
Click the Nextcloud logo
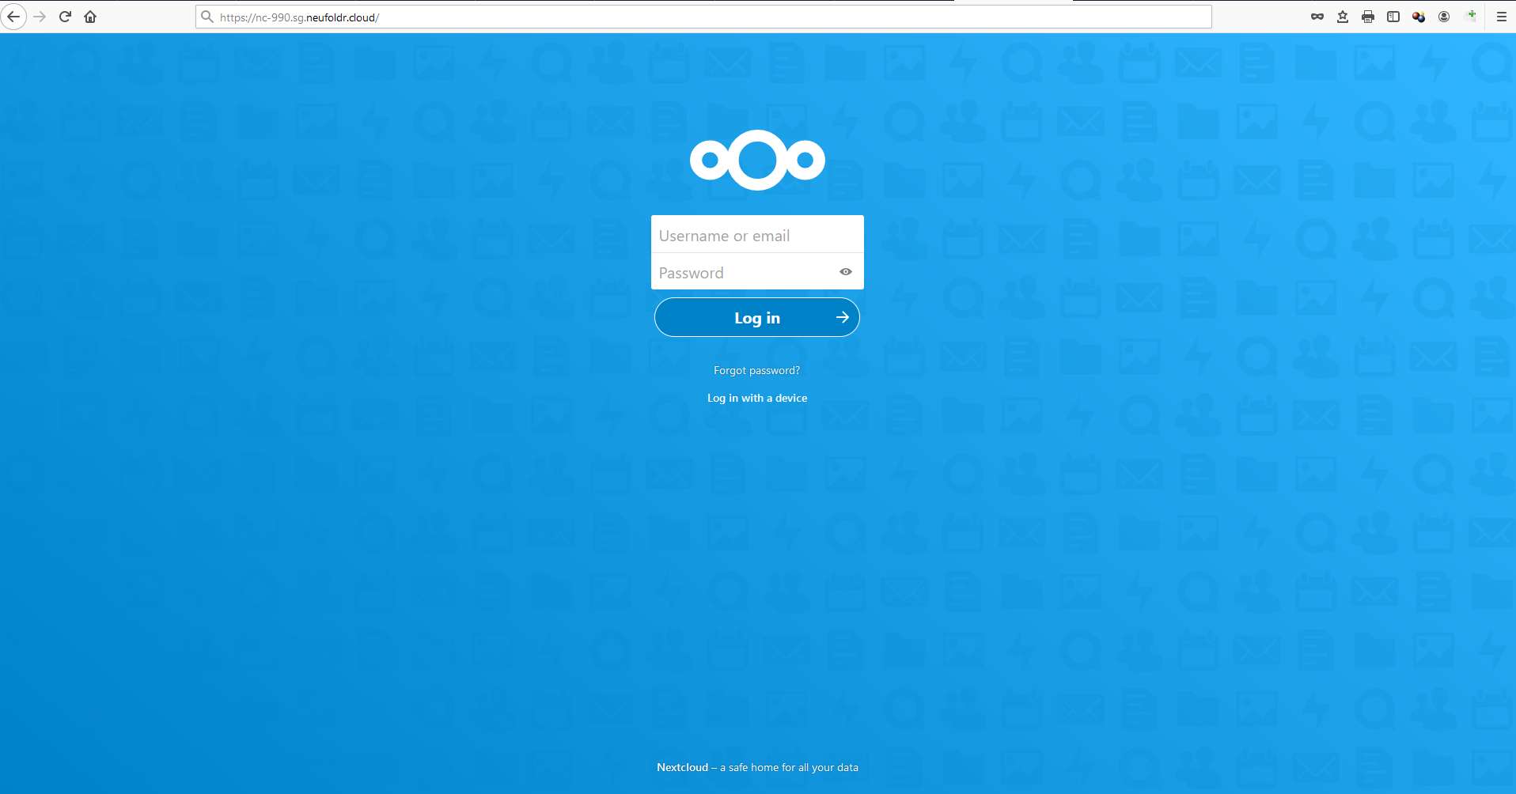(757, 161)
